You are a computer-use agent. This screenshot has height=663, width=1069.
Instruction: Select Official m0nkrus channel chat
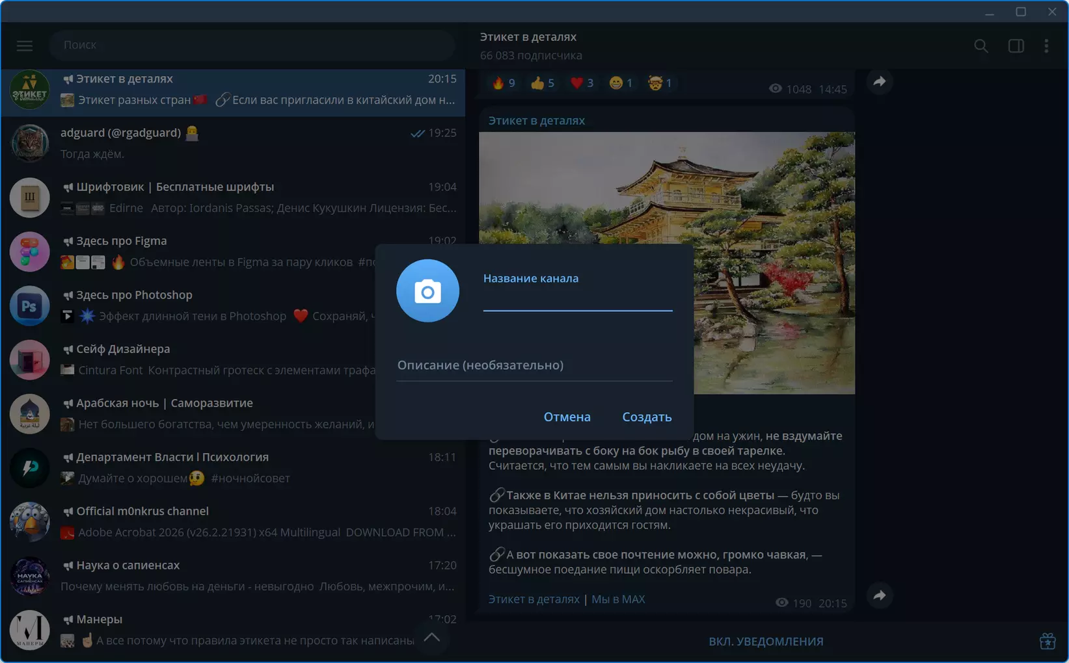click(233, 521)
